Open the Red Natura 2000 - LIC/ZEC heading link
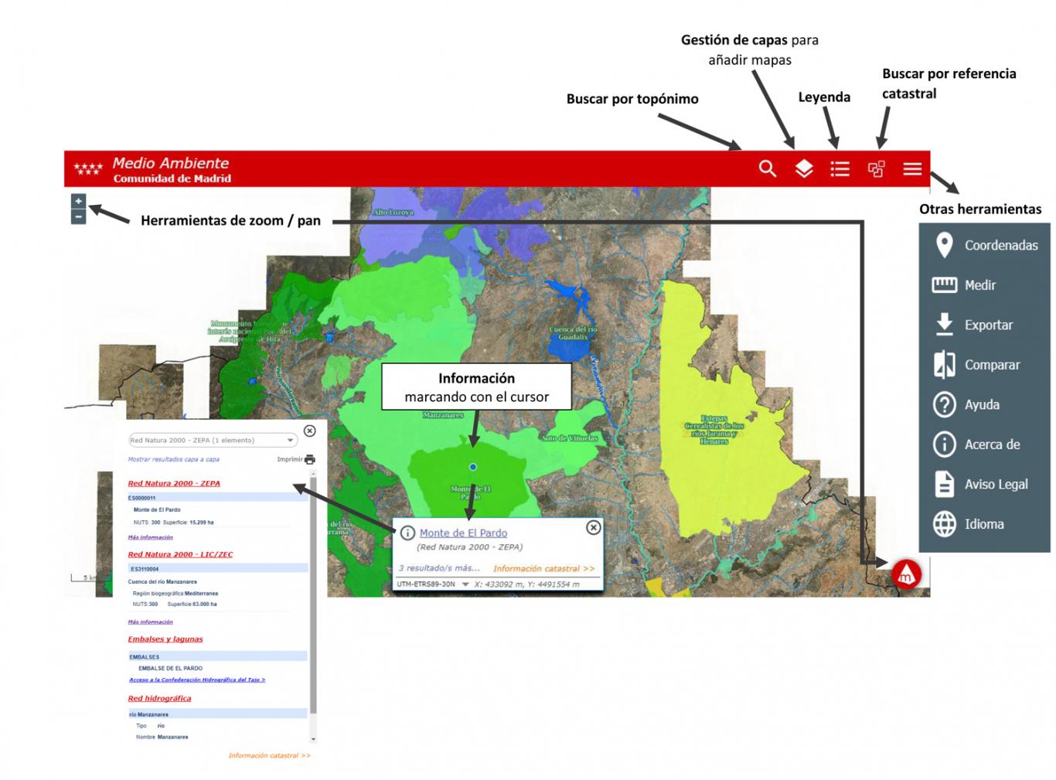The width and height of the screenshot is (1056, 780). coord(180,554)
